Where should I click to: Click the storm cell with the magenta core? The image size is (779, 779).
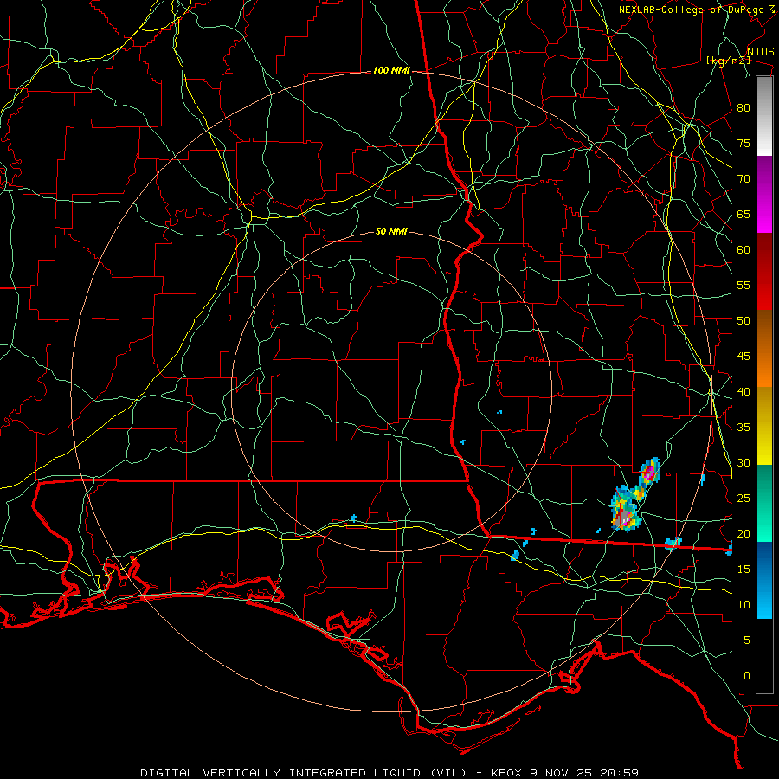tap(649, 472)
